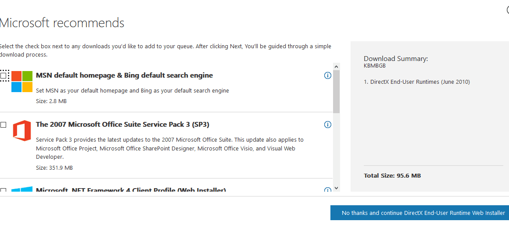Open info icon for Office 2007 SP3

tap(327, 125)
